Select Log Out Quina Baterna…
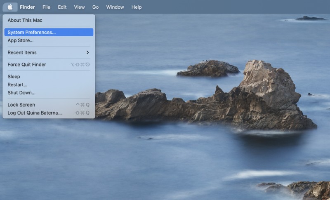This screenshot has height=200, width=330. click(49, 113)
